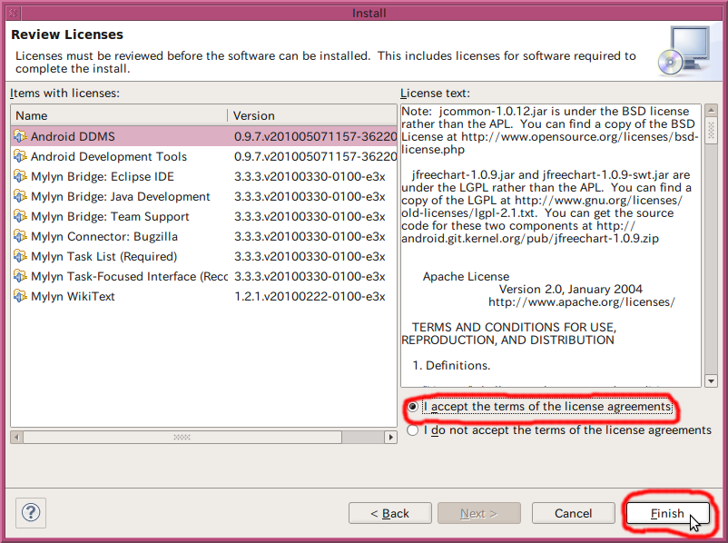Select Mylyn Bridge: Team Support item
This screenshot has width=728, height=543.
pyautogui.click(x=110, y=216)
